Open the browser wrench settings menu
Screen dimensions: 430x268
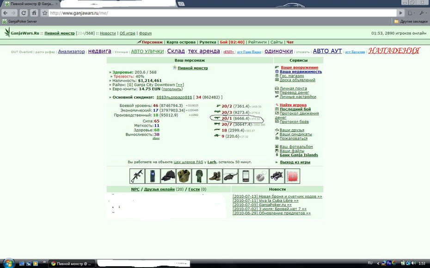(422, 13)
